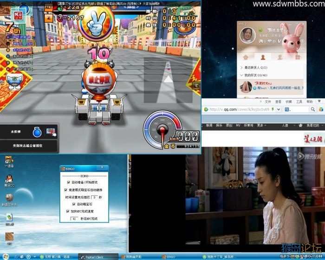This screenshot has height=260, width=325.
Task: Click the YY diamond badge icon
Action: coord(270,41)
